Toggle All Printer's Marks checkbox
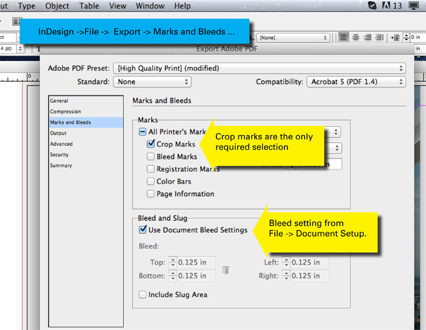Image resolution: width=426 pixels, height=330 pixels. tap(143, 132)
